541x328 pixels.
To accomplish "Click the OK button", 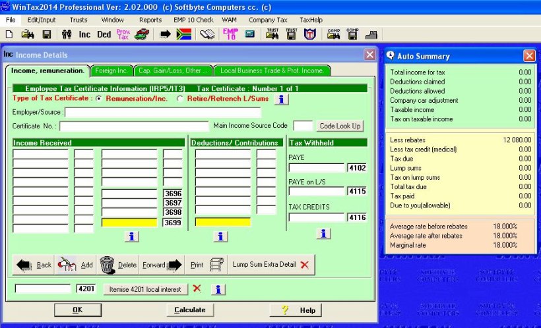I will click(78, 310).
